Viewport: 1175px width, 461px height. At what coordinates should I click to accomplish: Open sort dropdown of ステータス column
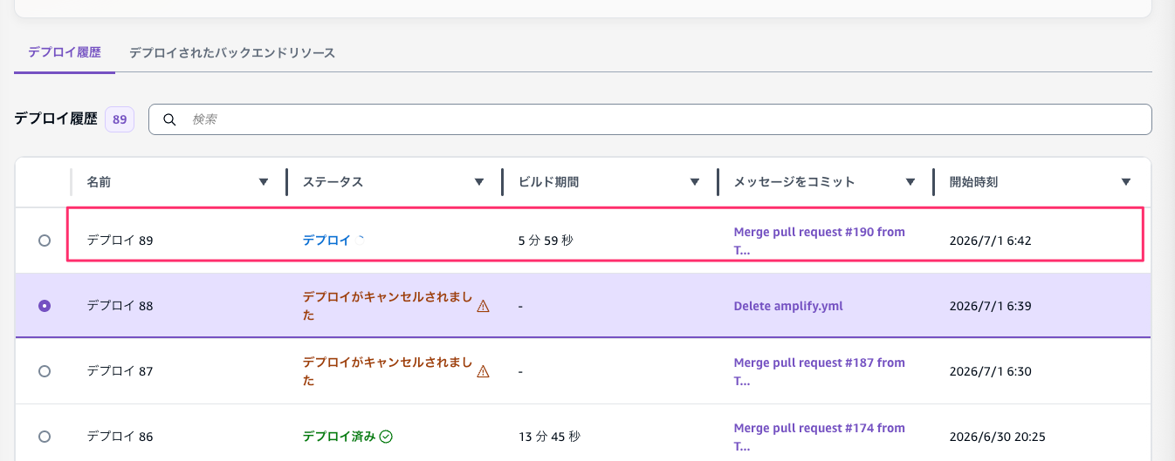point(479,182)
